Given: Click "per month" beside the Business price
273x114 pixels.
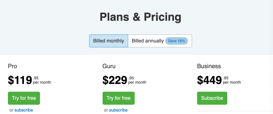Looking at the screenshot, I should pyautogui.click(x=232, y=82).
